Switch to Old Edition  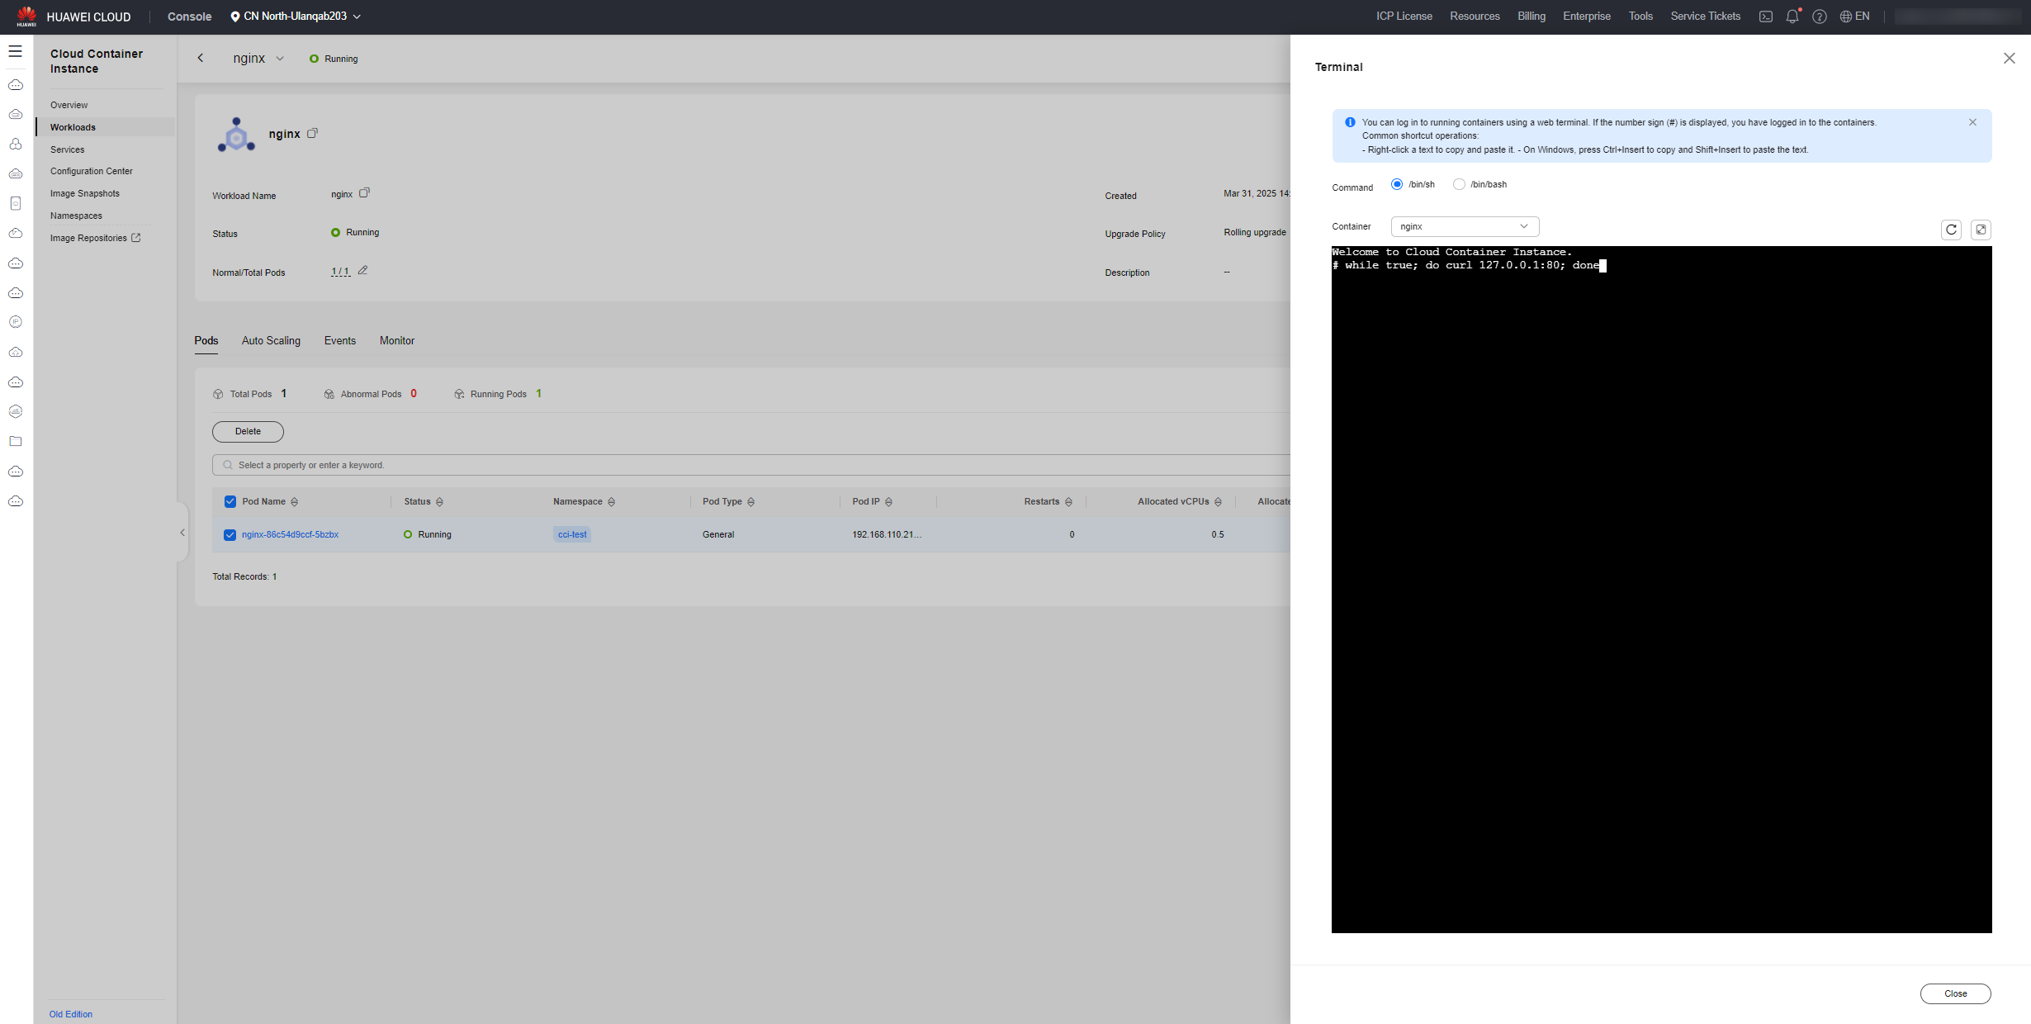[71, 1014]
